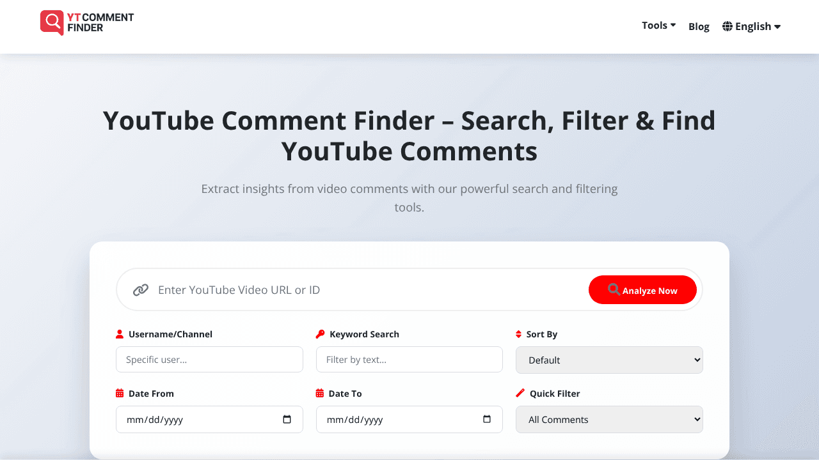Go to the Blog page
The image size is (819, 460).
point(699,26)
